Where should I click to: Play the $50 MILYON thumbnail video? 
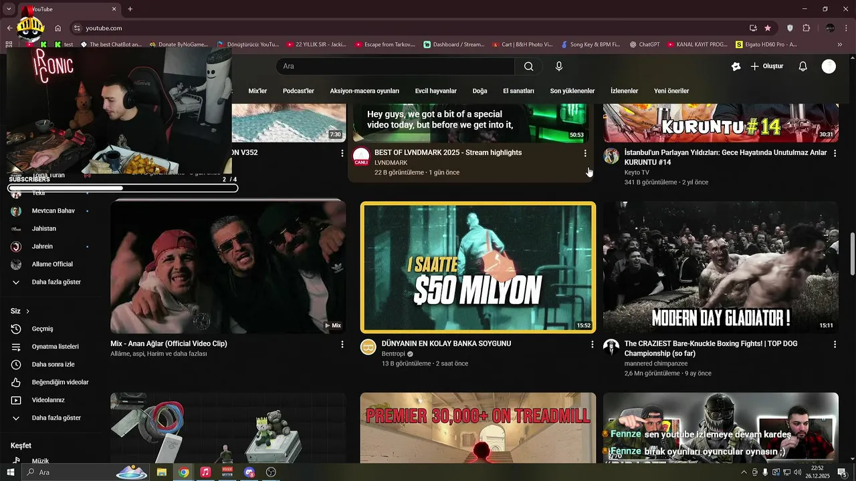[477, 267]
